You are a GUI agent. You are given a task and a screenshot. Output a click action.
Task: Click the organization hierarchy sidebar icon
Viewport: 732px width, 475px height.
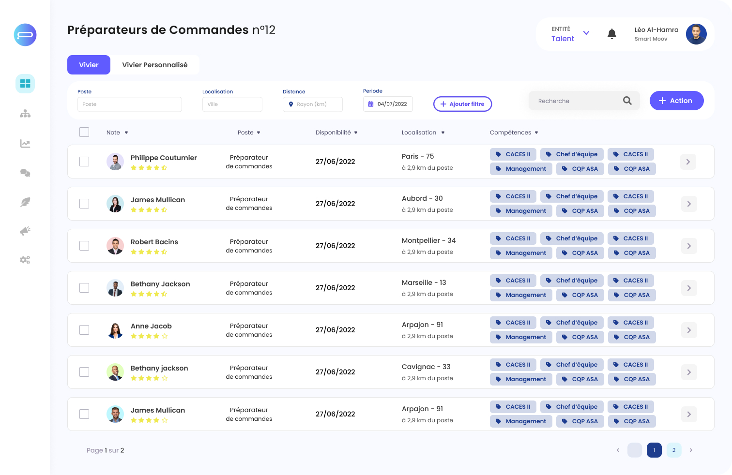tap(25, 114)
